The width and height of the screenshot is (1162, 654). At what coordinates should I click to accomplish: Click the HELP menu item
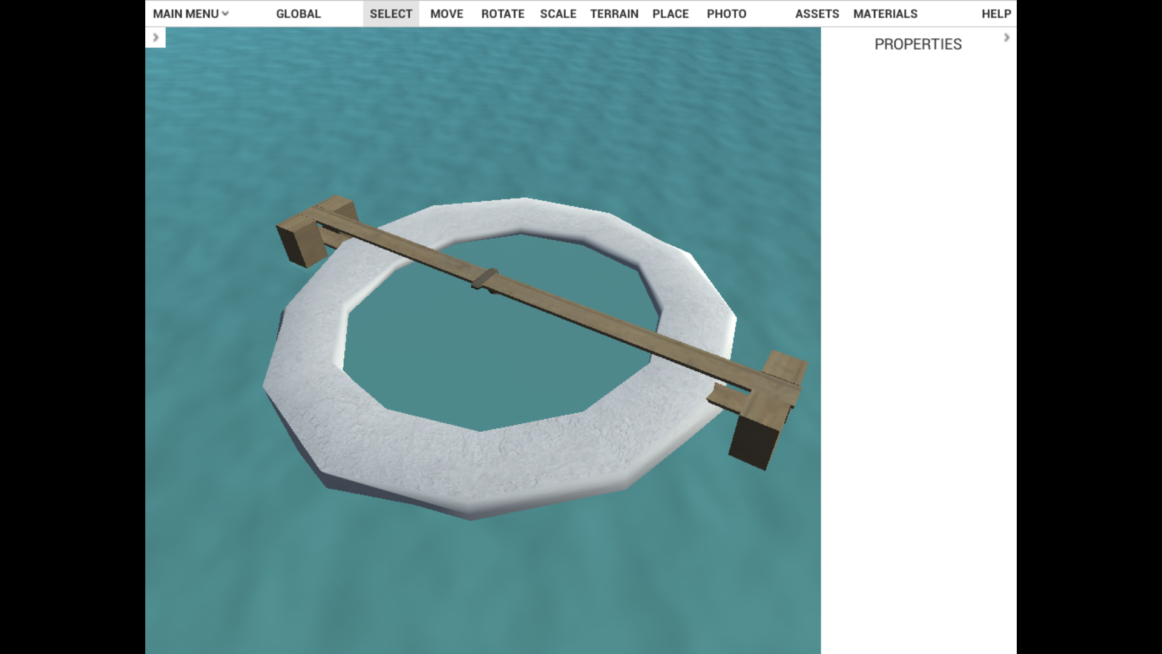[996, 13]
